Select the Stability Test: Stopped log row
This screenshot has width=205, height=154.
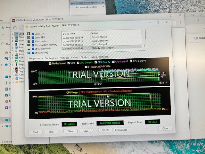click(102, 48)
